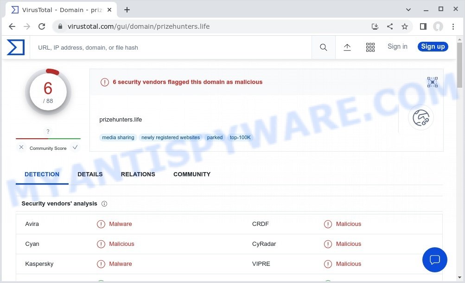Click the newly registered websites tag
This screenshot has width=465, height=283.
click(x=171, y=137)
